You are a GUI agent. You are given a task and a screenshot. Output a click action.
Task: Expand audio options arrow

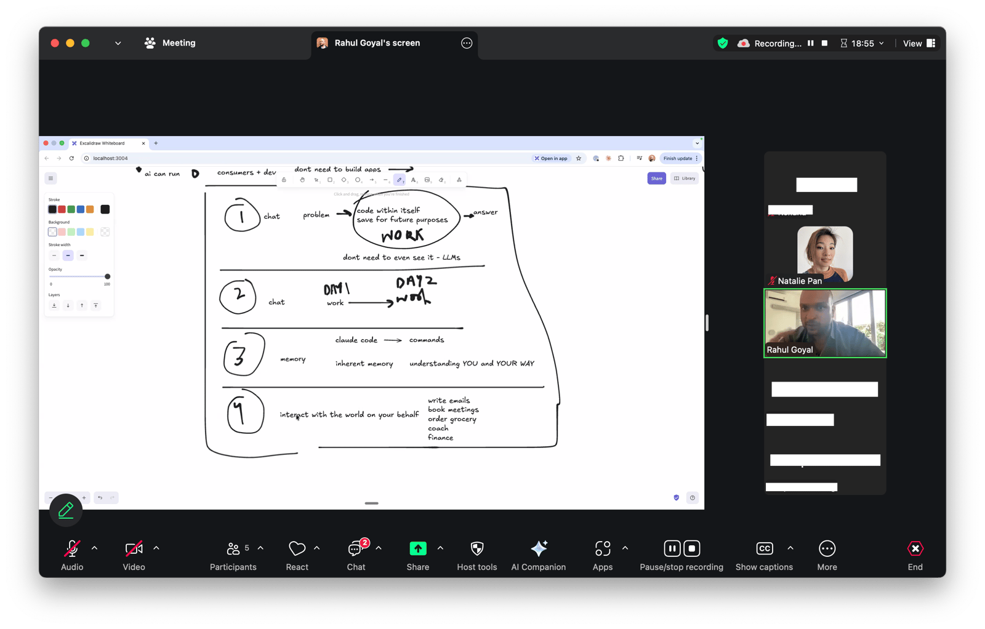(x=95, y=548)
